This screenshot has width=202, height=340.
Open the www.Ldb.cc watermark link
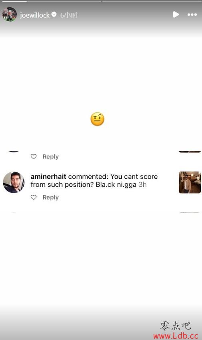pyautogui.click(x=176, y=336)
